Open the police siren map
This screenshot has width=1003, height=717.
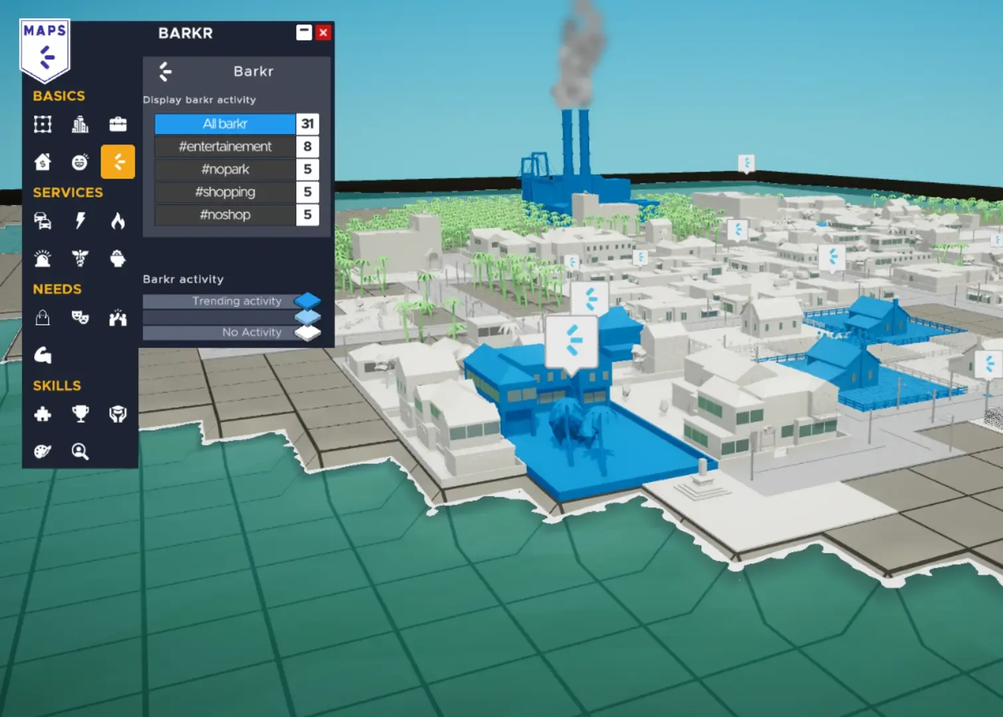[x=43, y=258]
